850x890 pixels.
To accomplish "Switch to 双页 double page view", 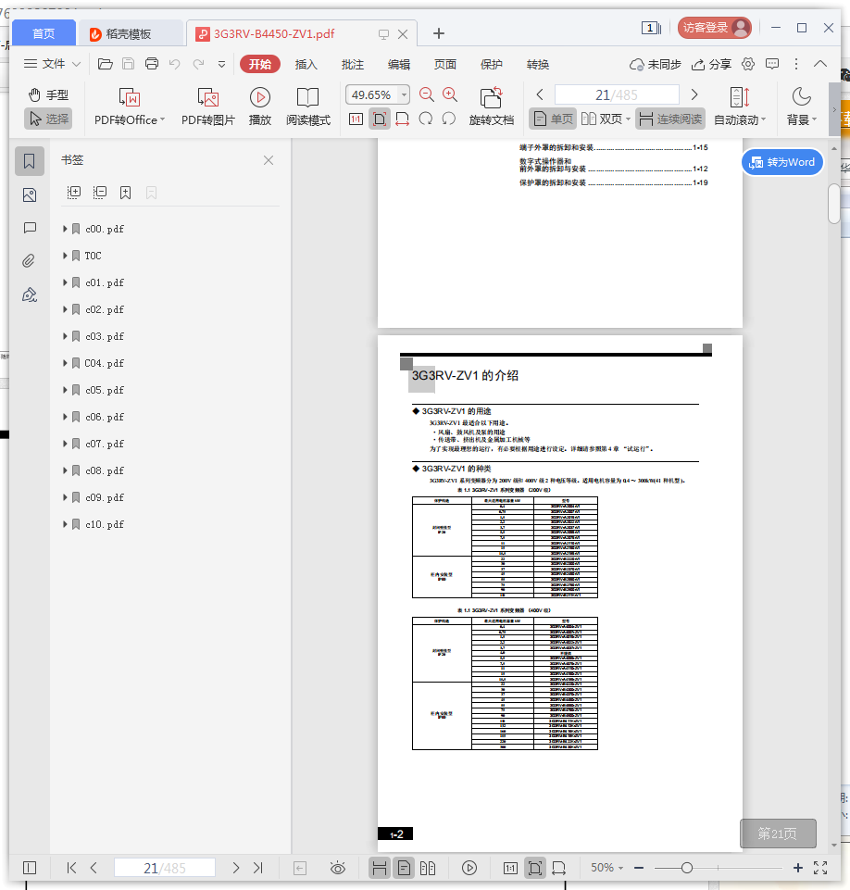I will [x=606, y=119].
